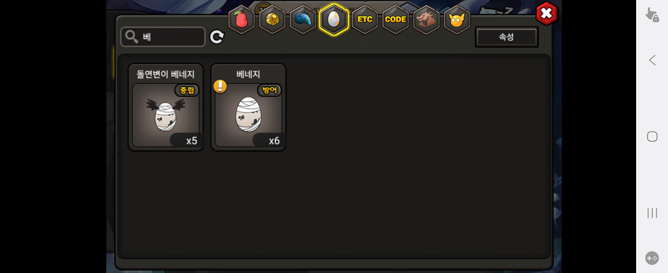Open the 속성 attribute filter button
Viewport: 668px width, 273px height.
click(507, 37)
